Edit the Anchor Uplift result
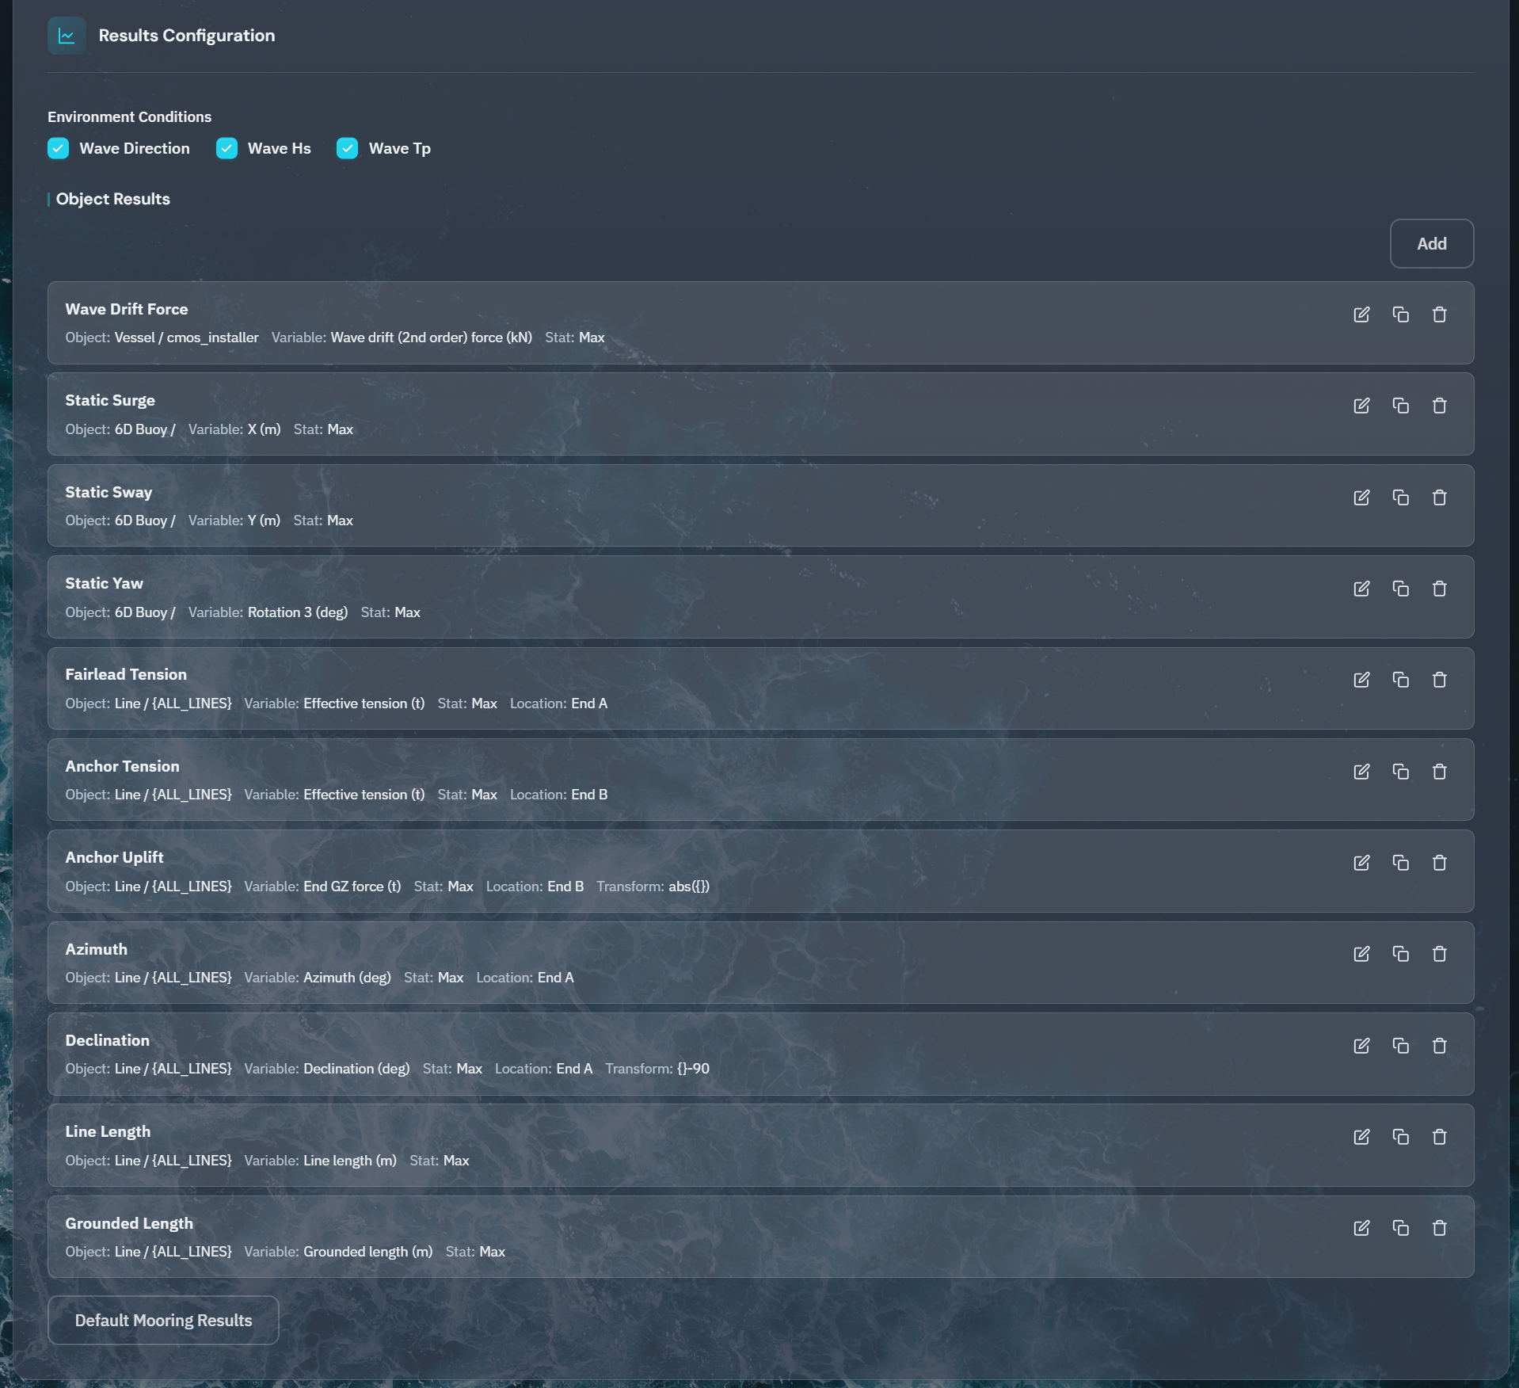1519x1388 pixels. [1361, 863]
